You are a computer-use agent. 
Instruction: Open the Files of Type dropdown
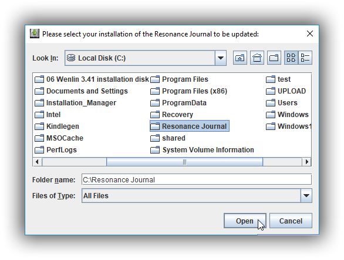click(x=306, y=196)
